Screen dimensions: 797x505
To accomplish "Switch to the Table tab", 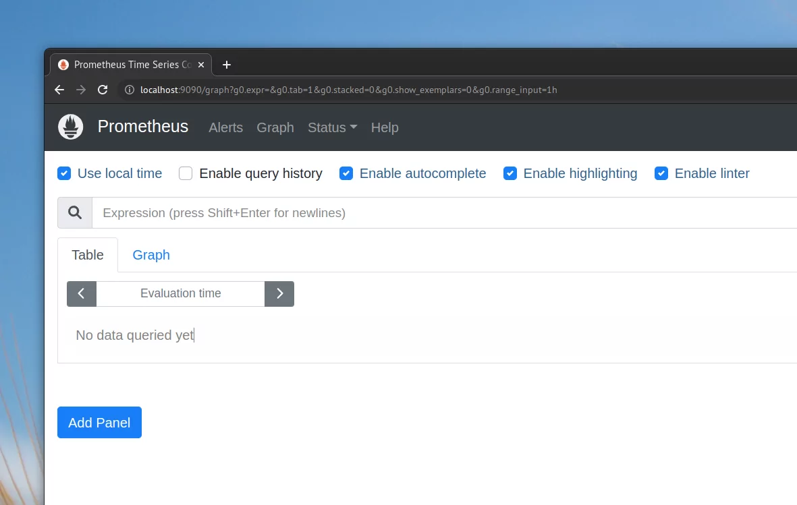I will [88, 255].
